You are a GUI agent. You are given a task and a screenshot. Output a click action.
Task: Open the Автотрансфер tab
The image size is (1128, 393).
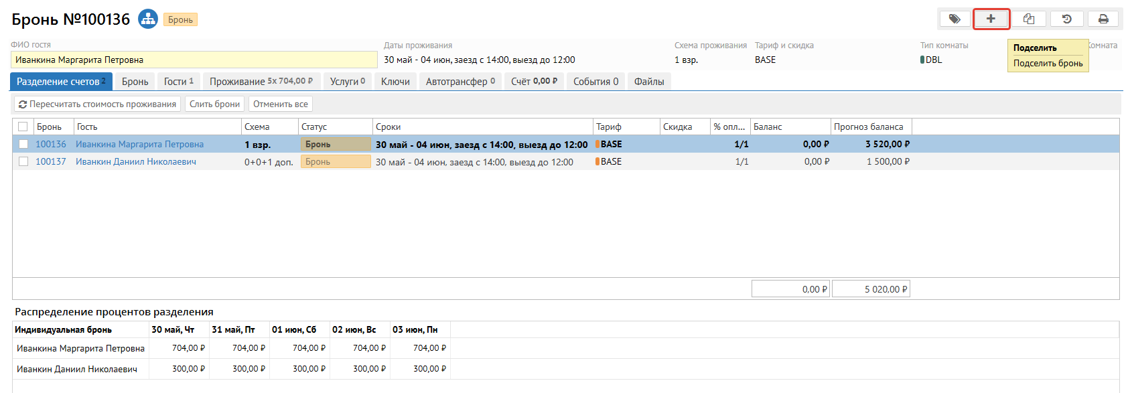[x=460, y=81]
